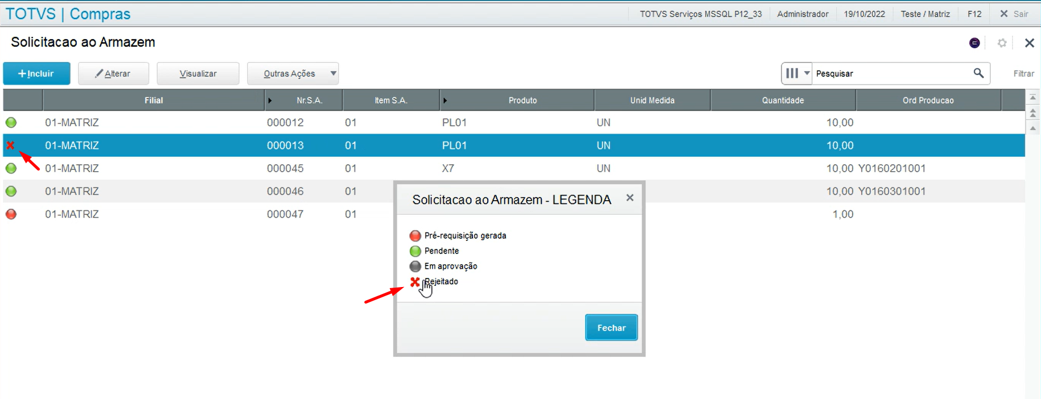Screen dimensions: 1041x399
Task: Click the page-up double arrow on scrollbar
Action: pyautogui.click(x=1032, y=113)
